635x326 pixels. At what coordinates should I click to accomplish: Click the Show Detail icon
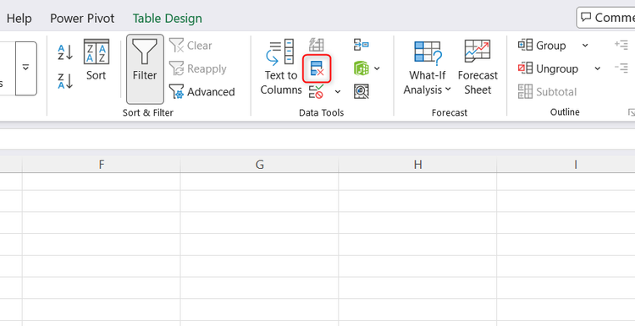pos(621,45)
